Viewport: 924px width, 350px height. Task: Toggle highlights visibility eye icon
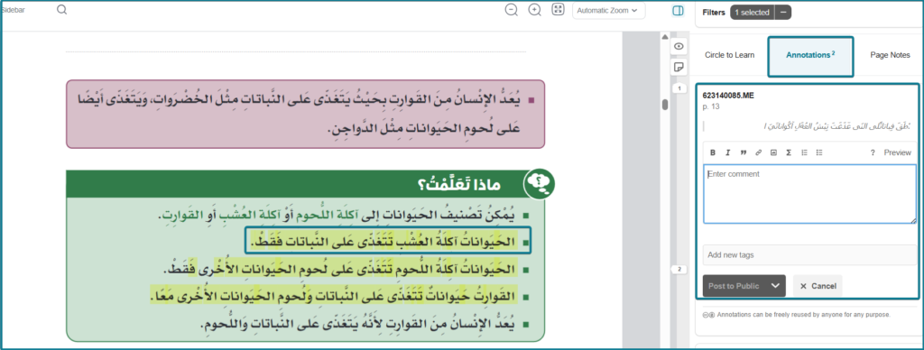tap(679, 46)
